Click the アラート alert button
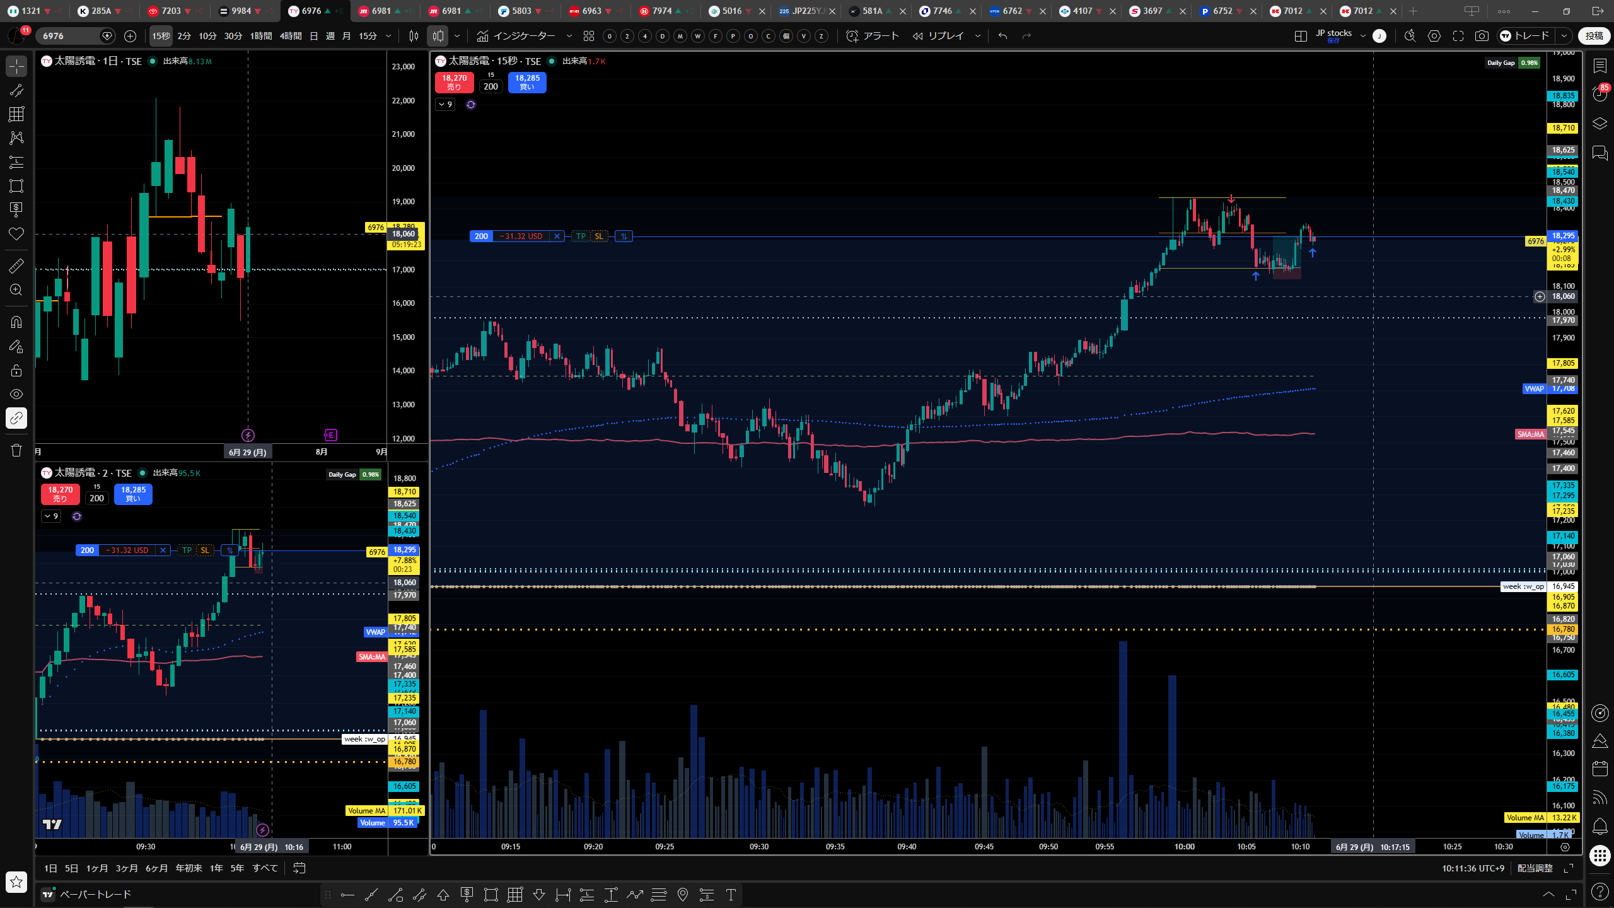Viewport: 1614px width, 908px height. [x=873, y=36]
